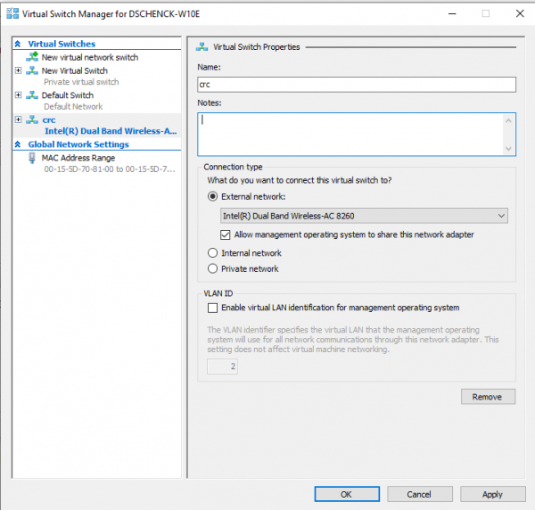
Task: Click the Virtual Switch Properties header icon
Action: click(202, 47)
